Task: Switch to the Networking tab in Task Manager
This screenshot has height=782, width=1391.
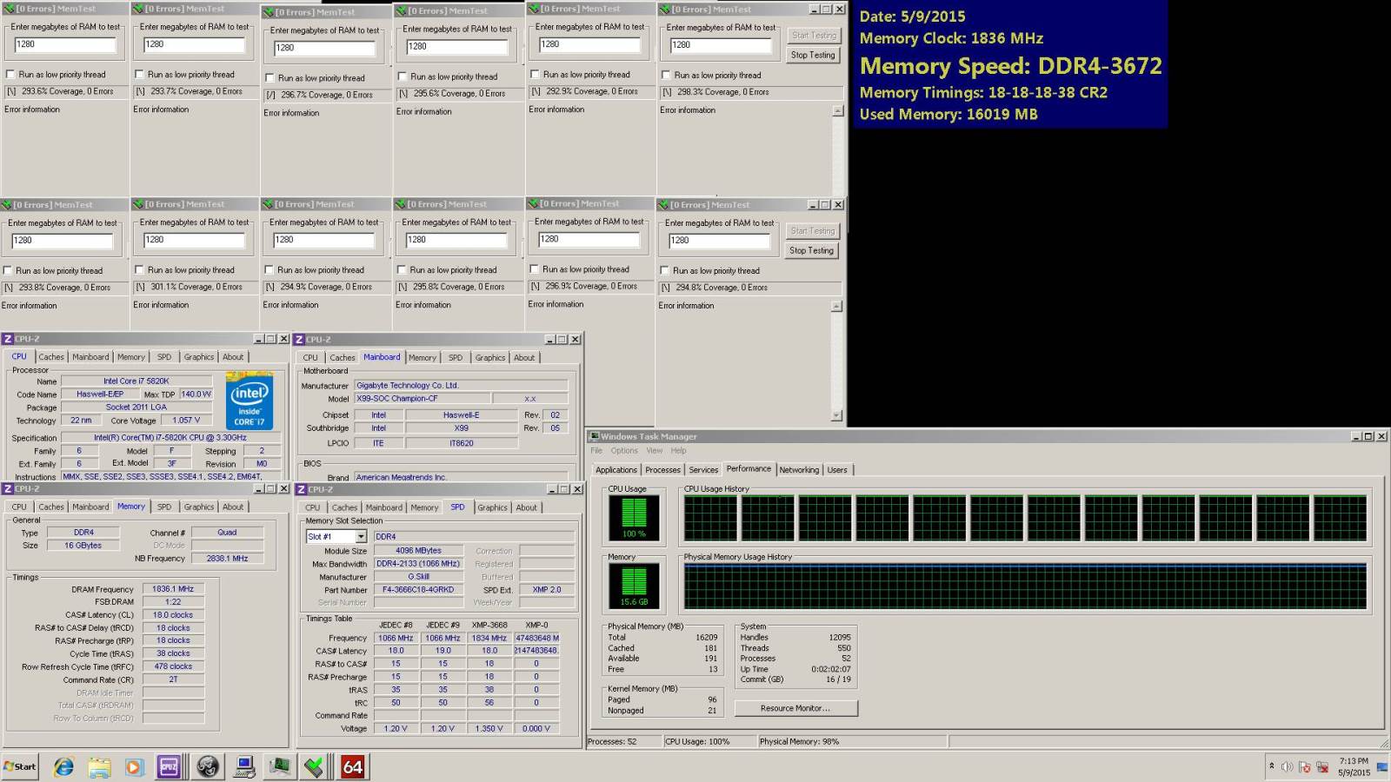Action: pyautogui.click(x=799, y=469)
